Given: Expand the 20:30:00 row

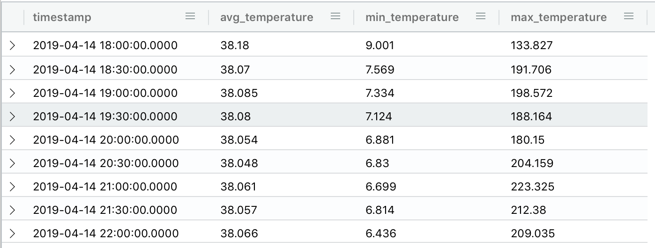Looking at the screenshot, I should click(13, 163).
